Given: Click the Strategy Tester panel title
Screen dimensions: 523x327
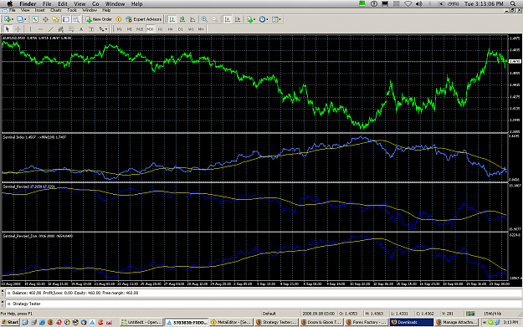Looking at the screenshot, I should [x=26, y=304].
